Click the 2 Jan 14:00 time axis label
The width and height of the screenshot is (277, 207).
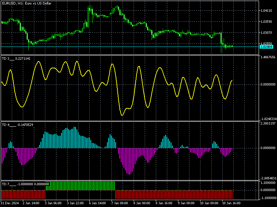click(31, 203)
